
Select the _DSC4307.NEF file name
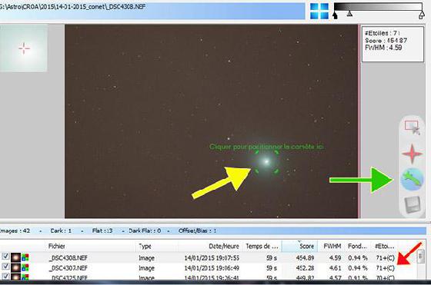click(x=68, y=268)
